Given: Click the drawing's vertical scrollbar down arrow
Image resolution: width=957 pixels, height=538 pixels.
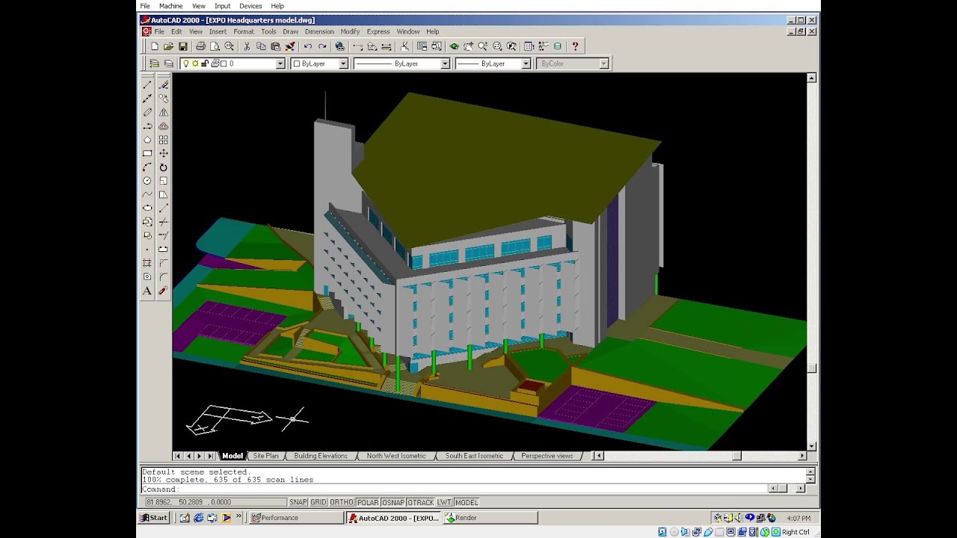Looking at the screenshot, I should coord(812,446).
